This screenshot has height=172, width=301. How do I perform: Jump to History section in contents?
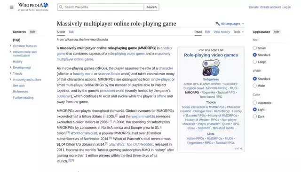pyautogui.click(x=17, y=62)
